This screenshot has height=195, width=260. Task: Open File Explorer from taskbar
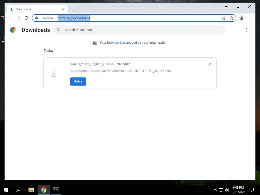[31, 190]
